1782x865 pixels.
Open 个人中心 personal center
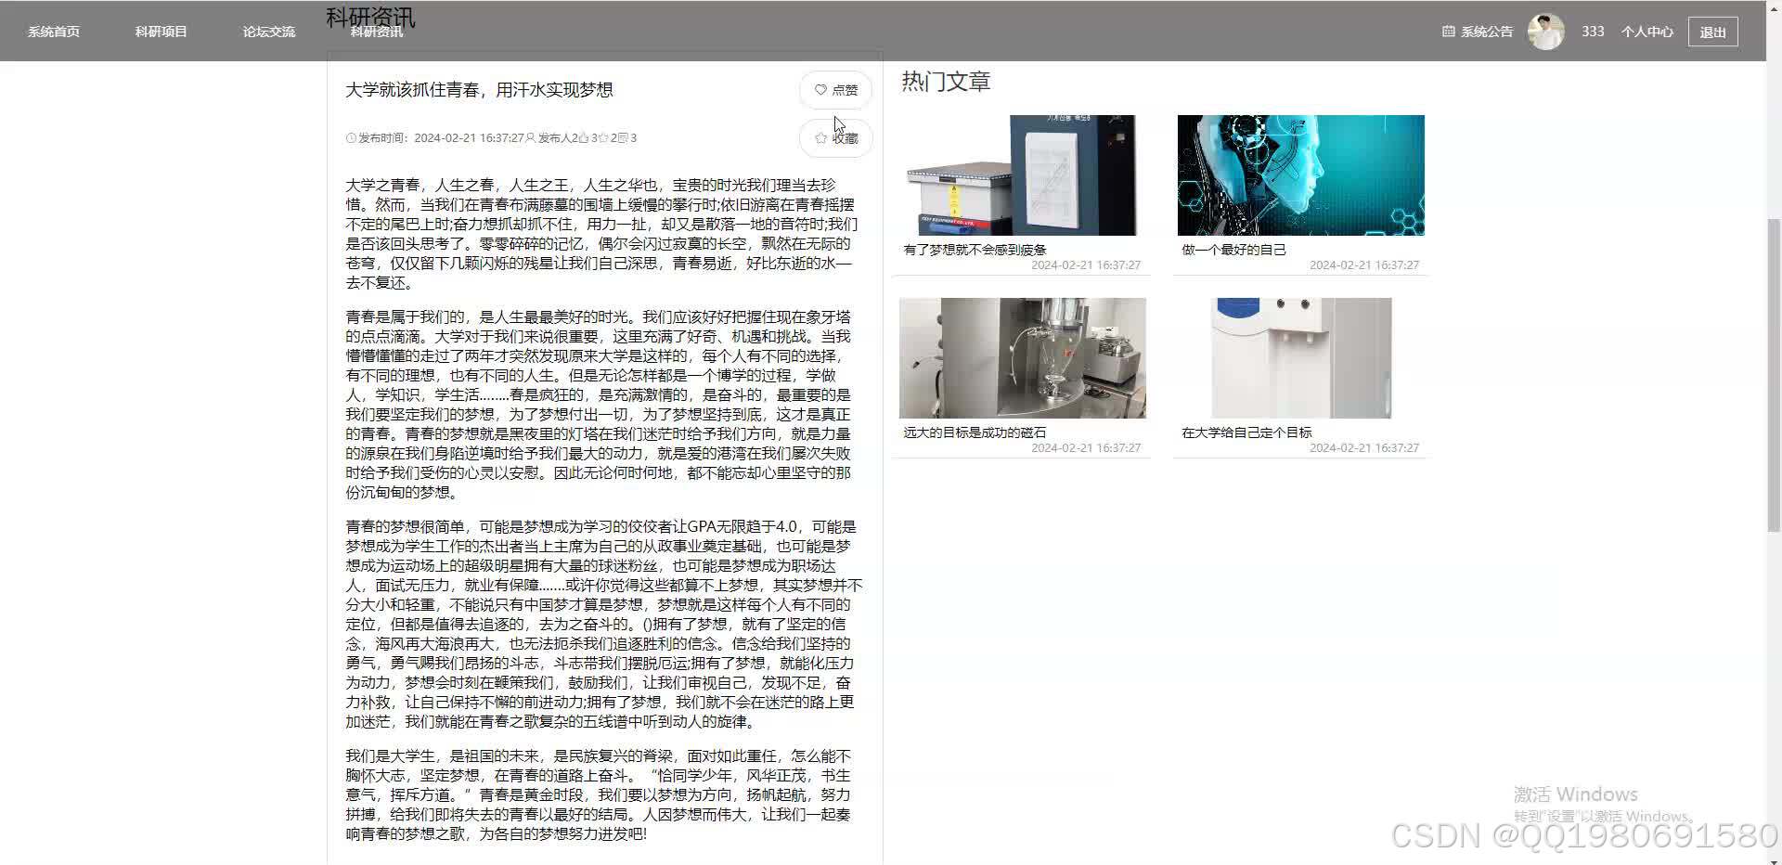point(1646,31)
